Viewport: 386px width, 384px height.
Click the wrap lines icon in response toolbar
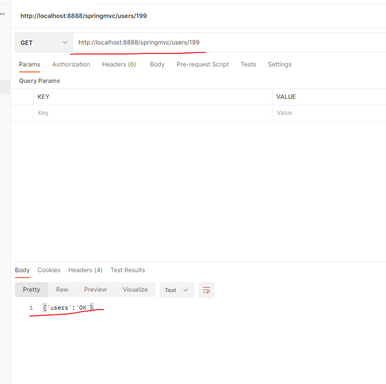pyautogui.click(x=206, y=290)
